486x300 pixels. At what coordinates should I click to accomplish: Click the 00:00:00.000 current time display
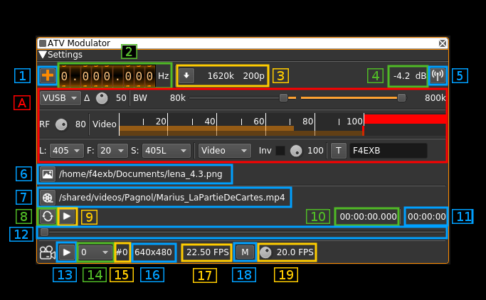point(368,217)
